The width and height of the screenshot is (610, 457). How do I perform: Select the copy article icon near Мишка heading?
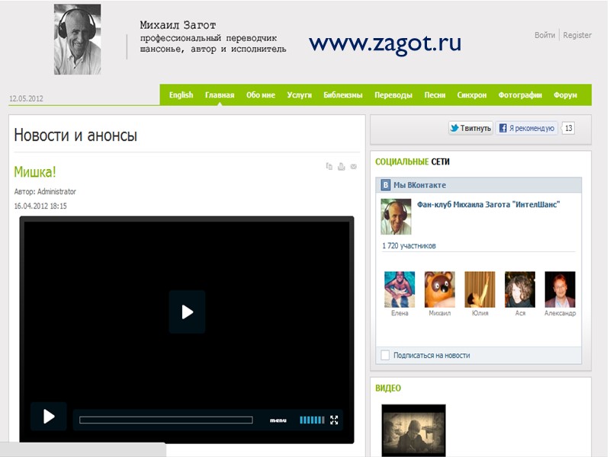click(x=329, y=166)
